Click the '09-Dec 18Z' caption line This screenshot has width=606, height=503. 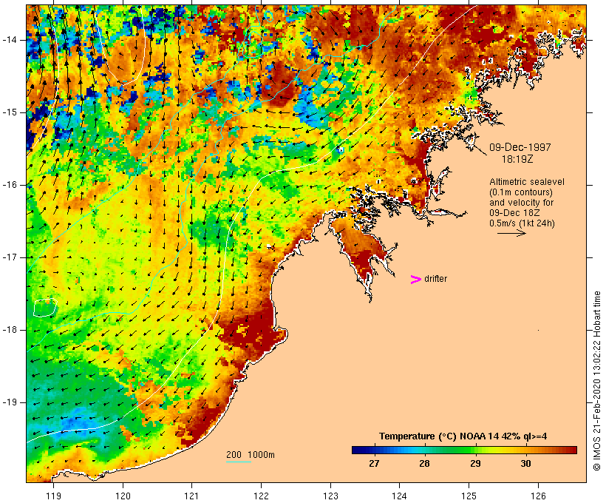coord(514,213)
